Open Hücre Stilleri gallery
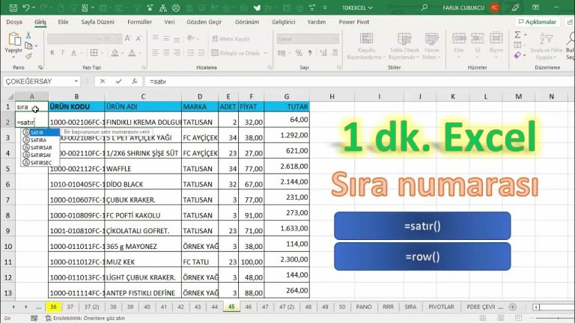The height and width of the screenshot is (323, 575). point(431,46)
